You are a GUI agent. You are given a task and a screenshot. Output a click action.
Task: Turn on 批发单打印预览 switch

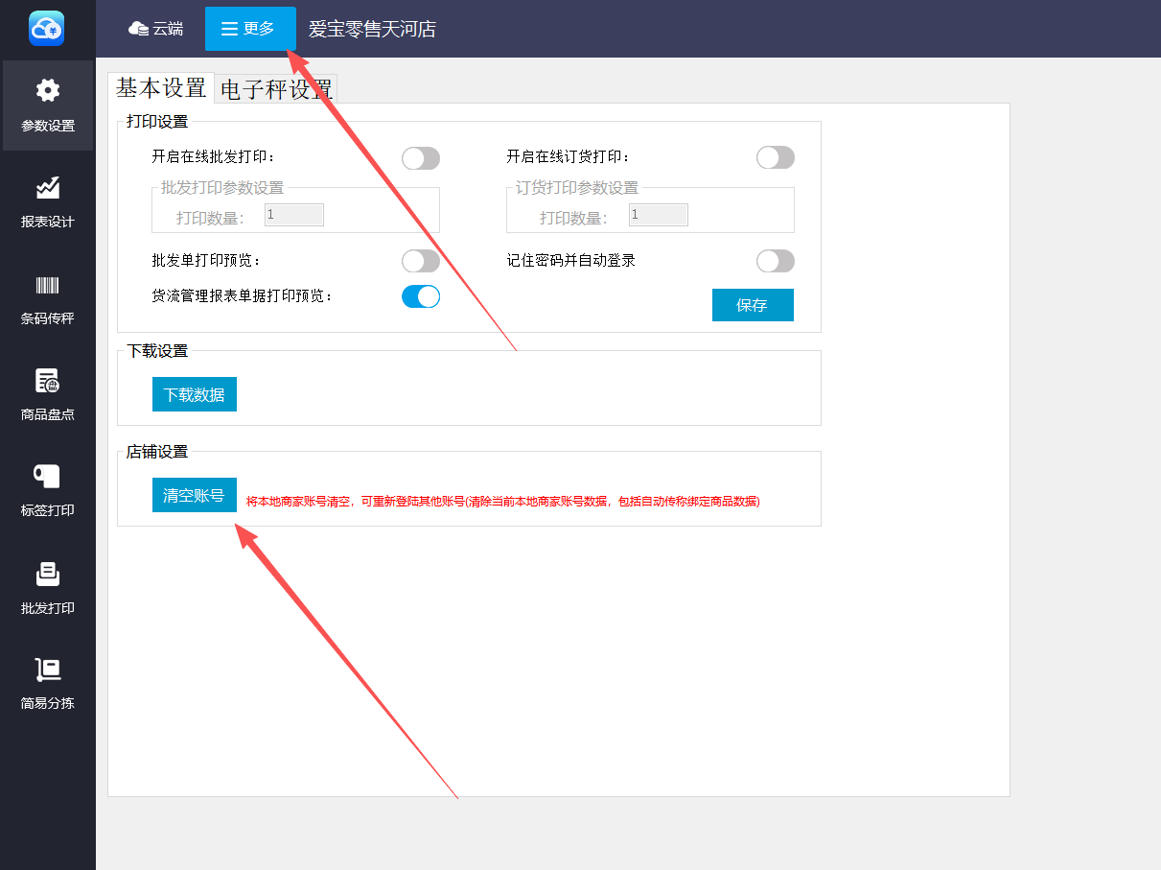click(x=421, y=261)
